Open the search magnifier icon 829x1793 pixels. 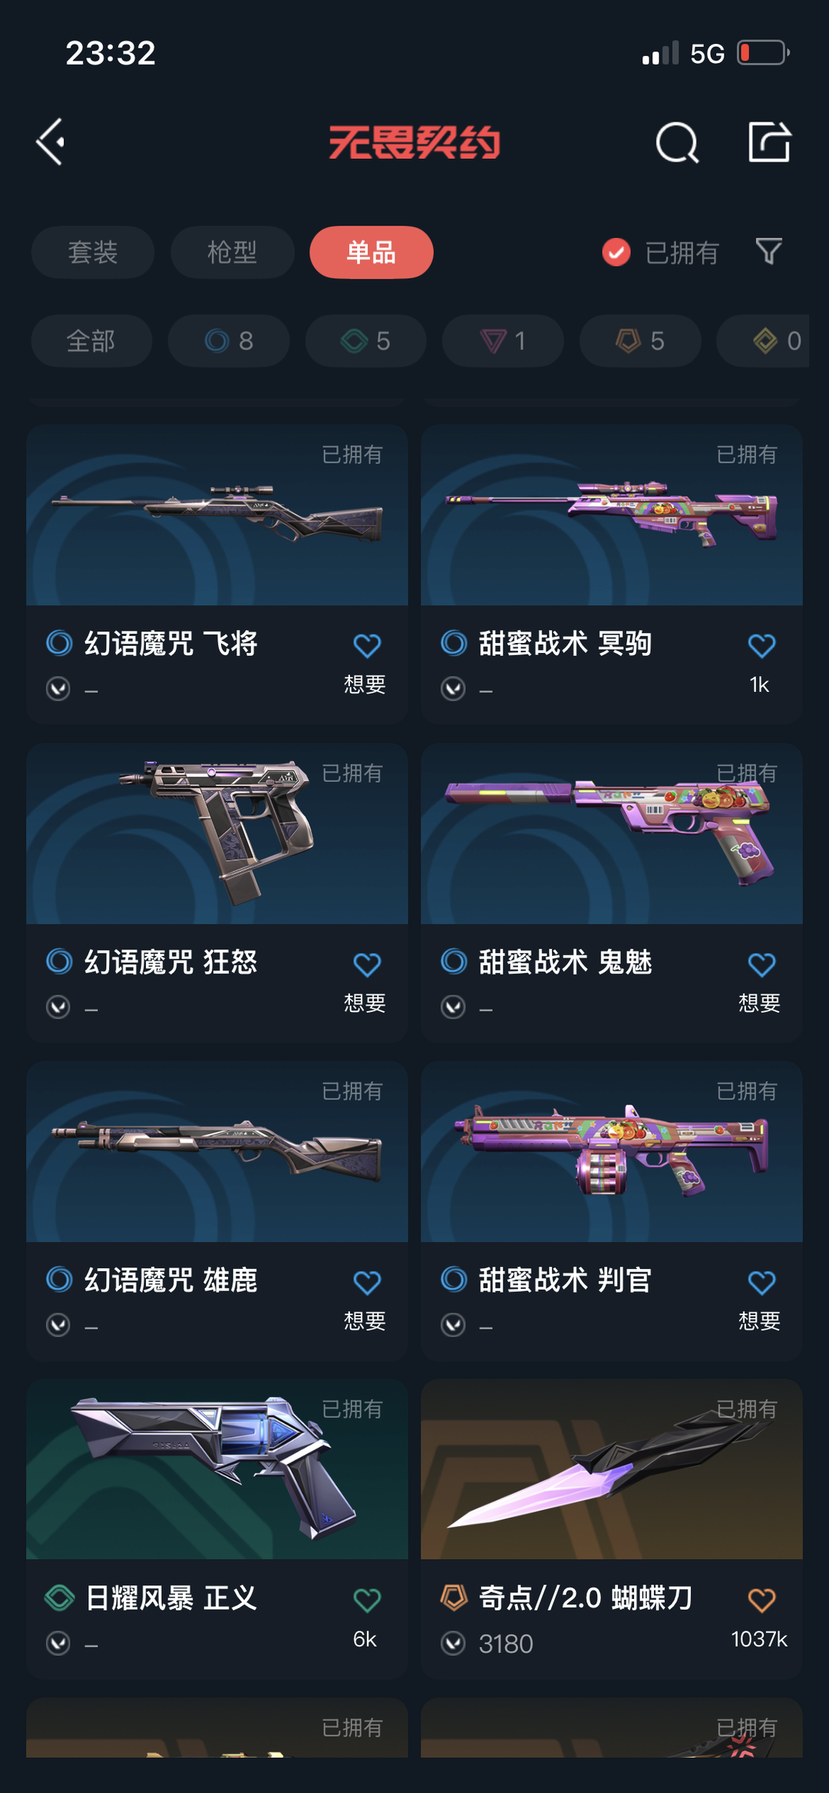coord(677,143)
